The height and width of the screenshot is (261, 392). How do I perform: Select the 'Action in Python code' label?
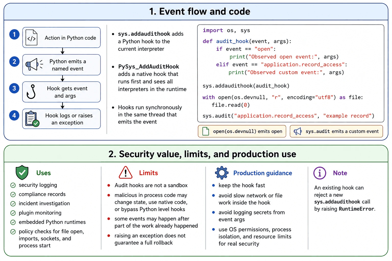(x=70, y=38)
